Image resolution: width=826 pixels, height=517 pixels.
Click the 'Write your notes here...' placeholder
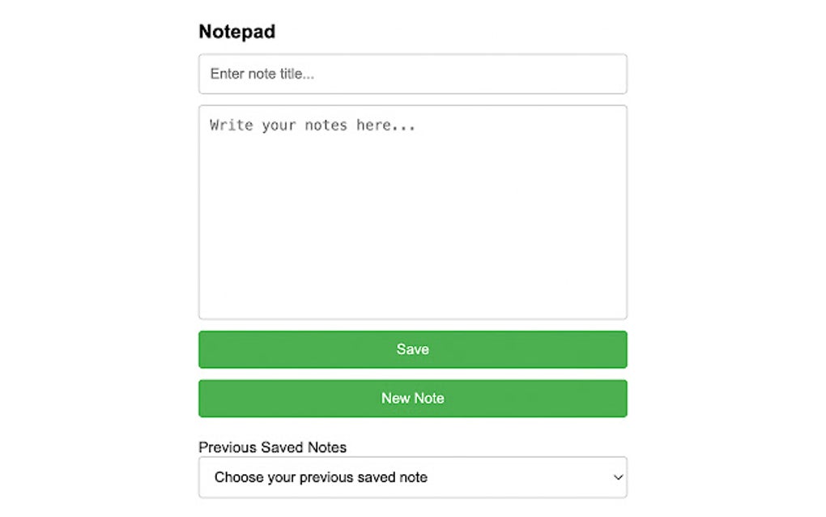click(x=312, y=125)
